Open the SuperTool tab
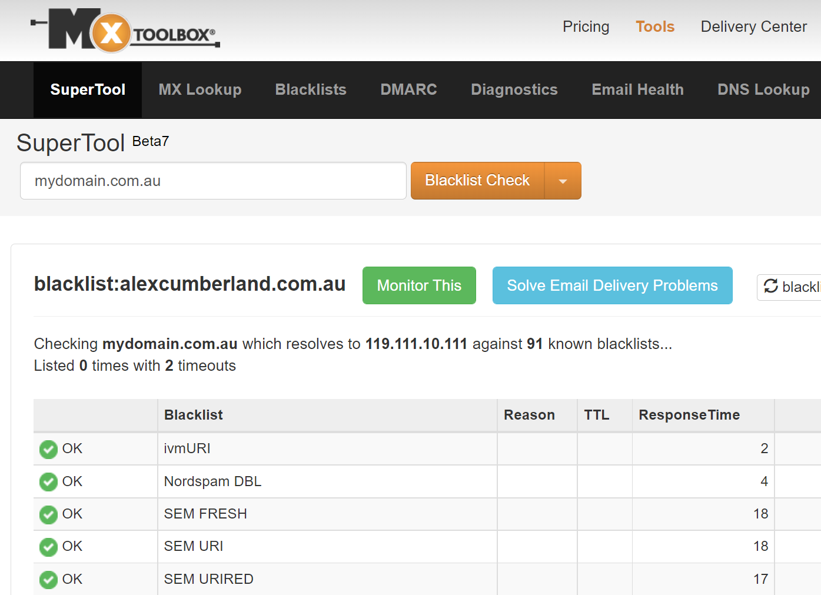The height and width of the screenshot is (595, 821). click(88, 89)
